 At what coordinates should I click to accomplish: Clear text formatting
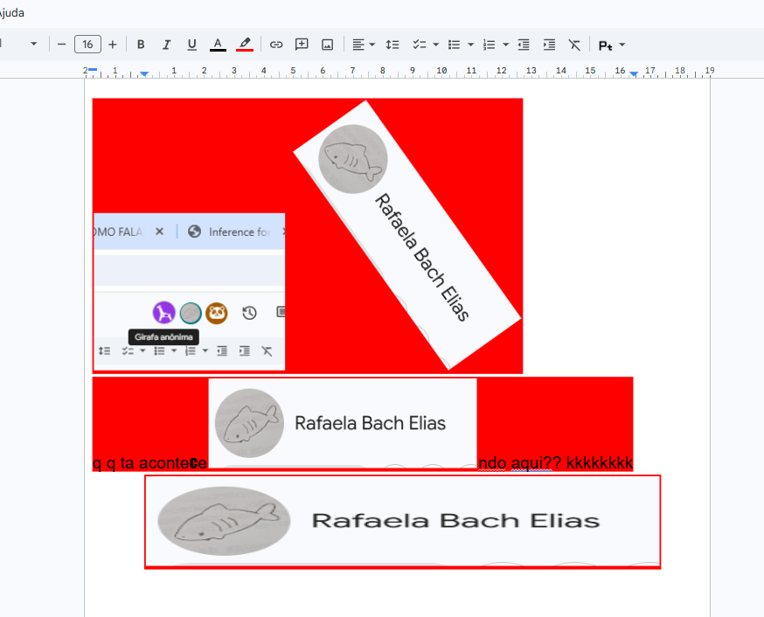pos(574,45)
